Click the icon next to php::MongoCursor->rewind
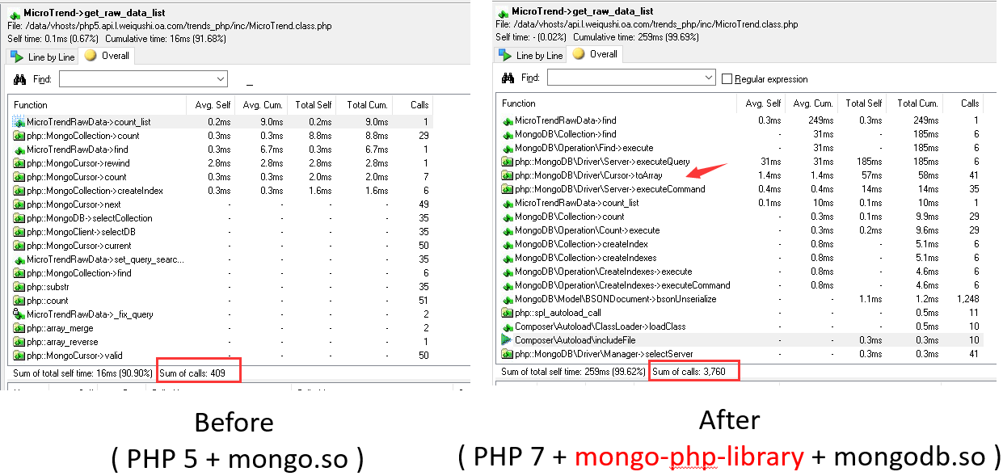 point(19,163)
